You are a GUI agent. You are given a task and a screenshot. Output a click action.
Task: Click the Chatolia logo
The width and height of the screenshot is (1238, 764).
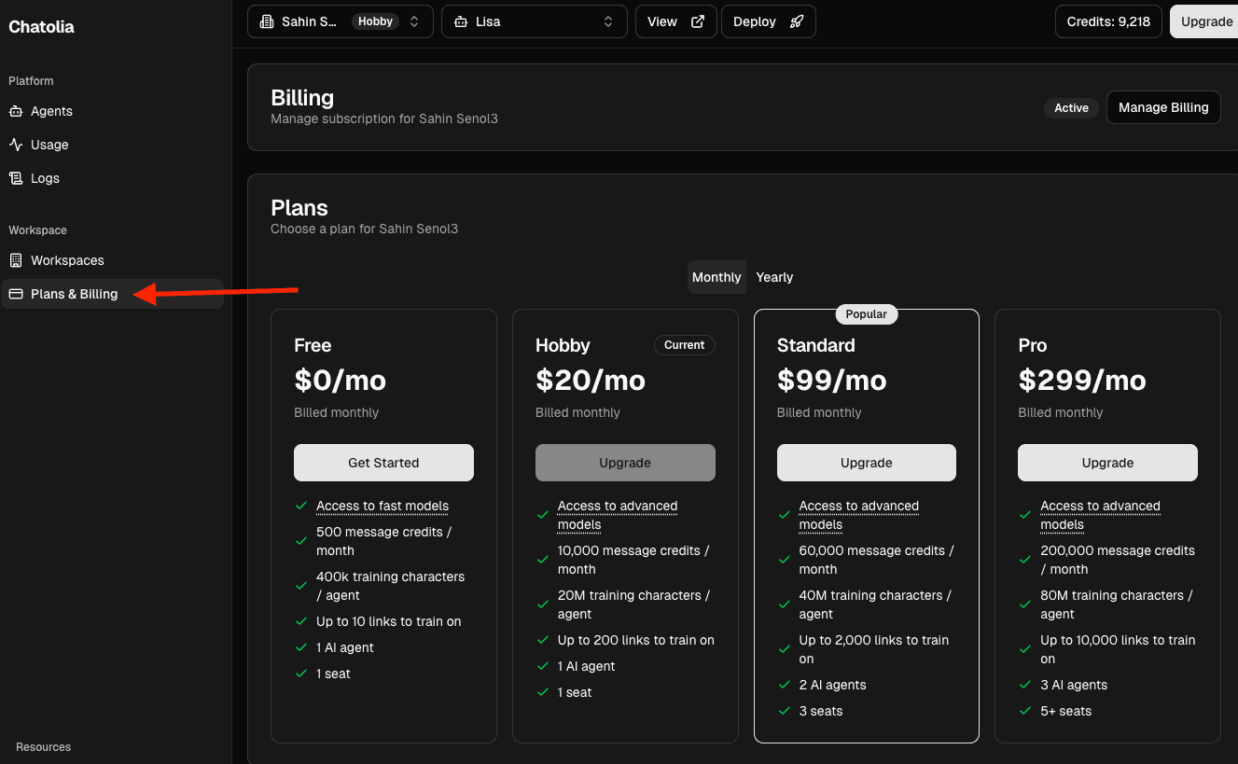point(41,27)
